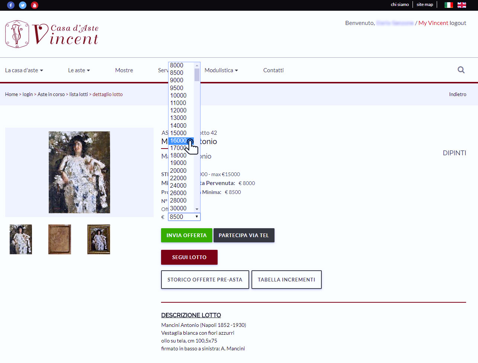Open the Facebook social icon
Viewport: 478px width, 363px height.
[11, 5]
